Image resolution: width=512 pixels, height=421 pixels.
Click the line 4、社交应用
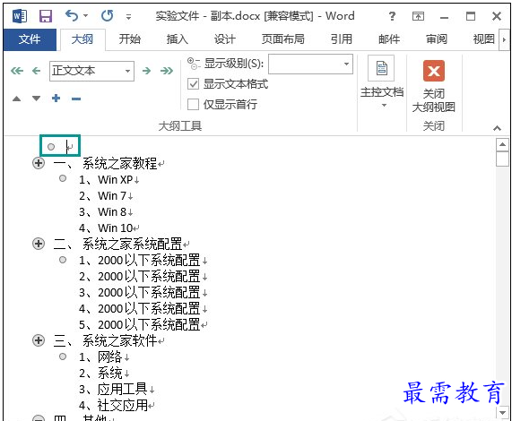(x=113, y=406)
